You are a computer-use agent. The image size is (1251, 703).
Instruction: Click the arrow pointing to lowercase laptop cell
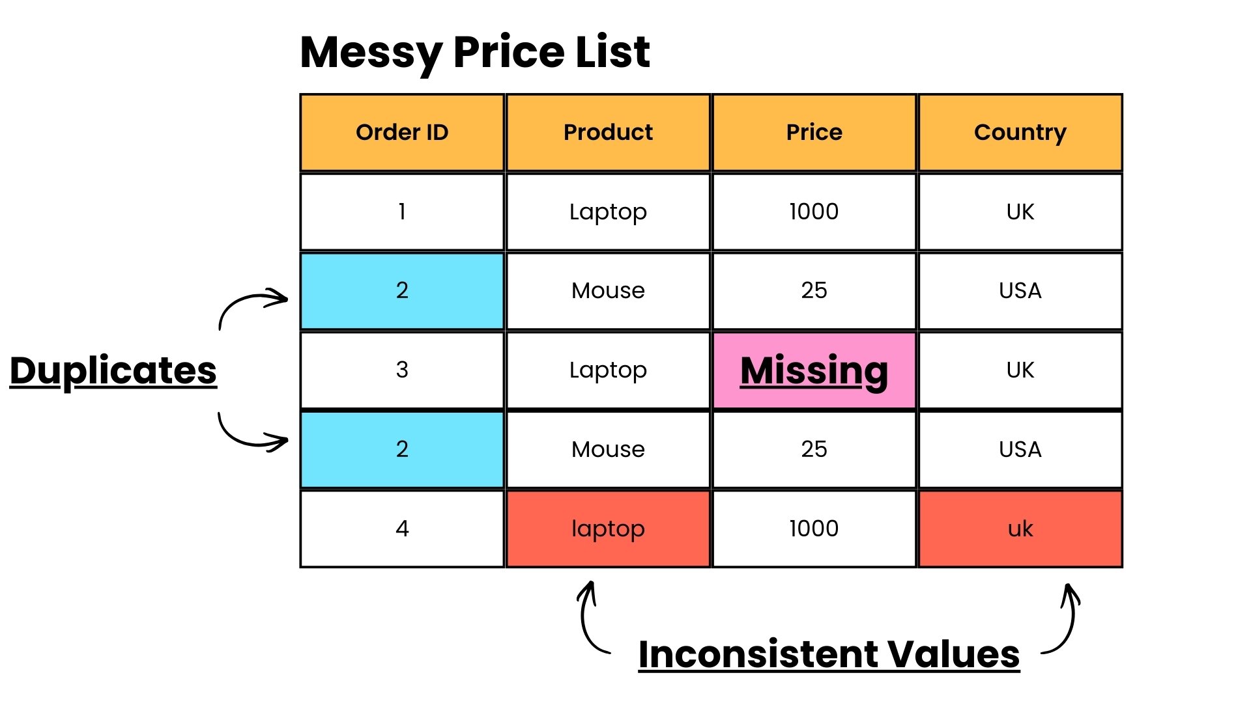click(590, 617)
